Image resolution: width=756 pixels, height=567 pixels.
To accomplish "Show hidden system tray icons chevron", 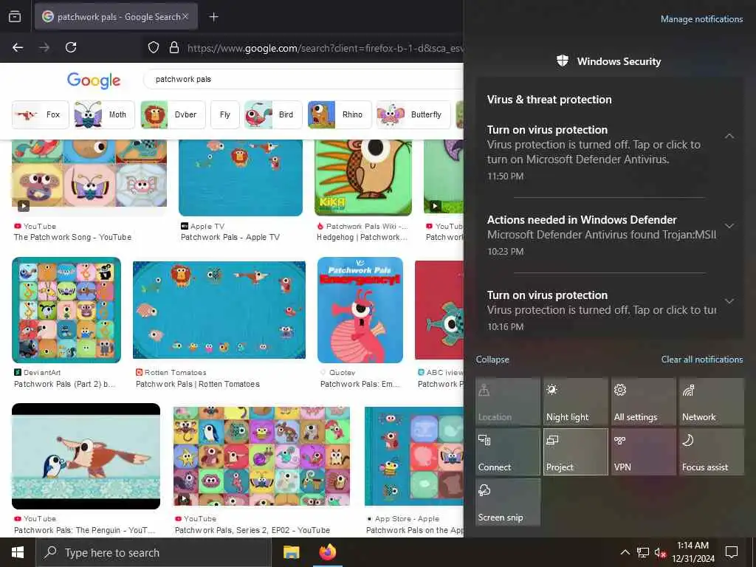I will click(625, 552).
